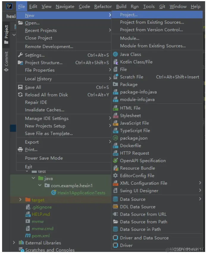The height and width of the screenshot is (254, 206).
Task: Click the Kotlin Class/File icon
Action: tap(115, 62)
